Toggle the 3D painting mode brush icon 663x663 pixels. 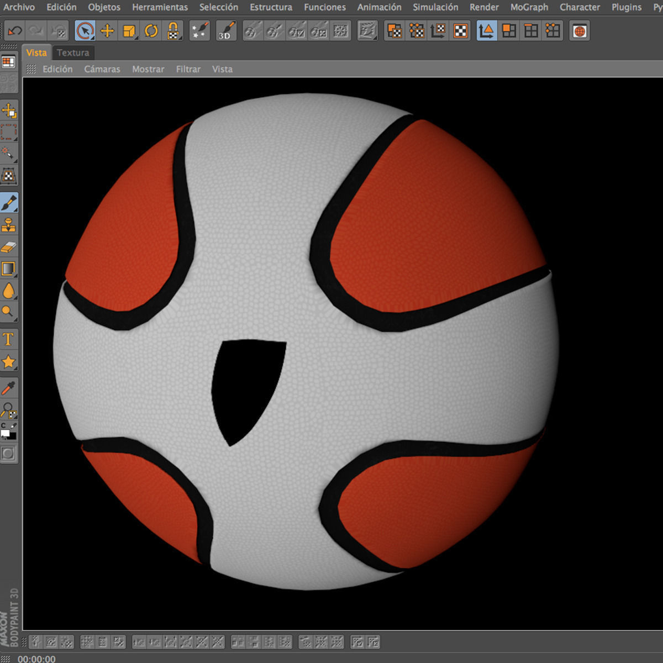[x=226, y=31]
